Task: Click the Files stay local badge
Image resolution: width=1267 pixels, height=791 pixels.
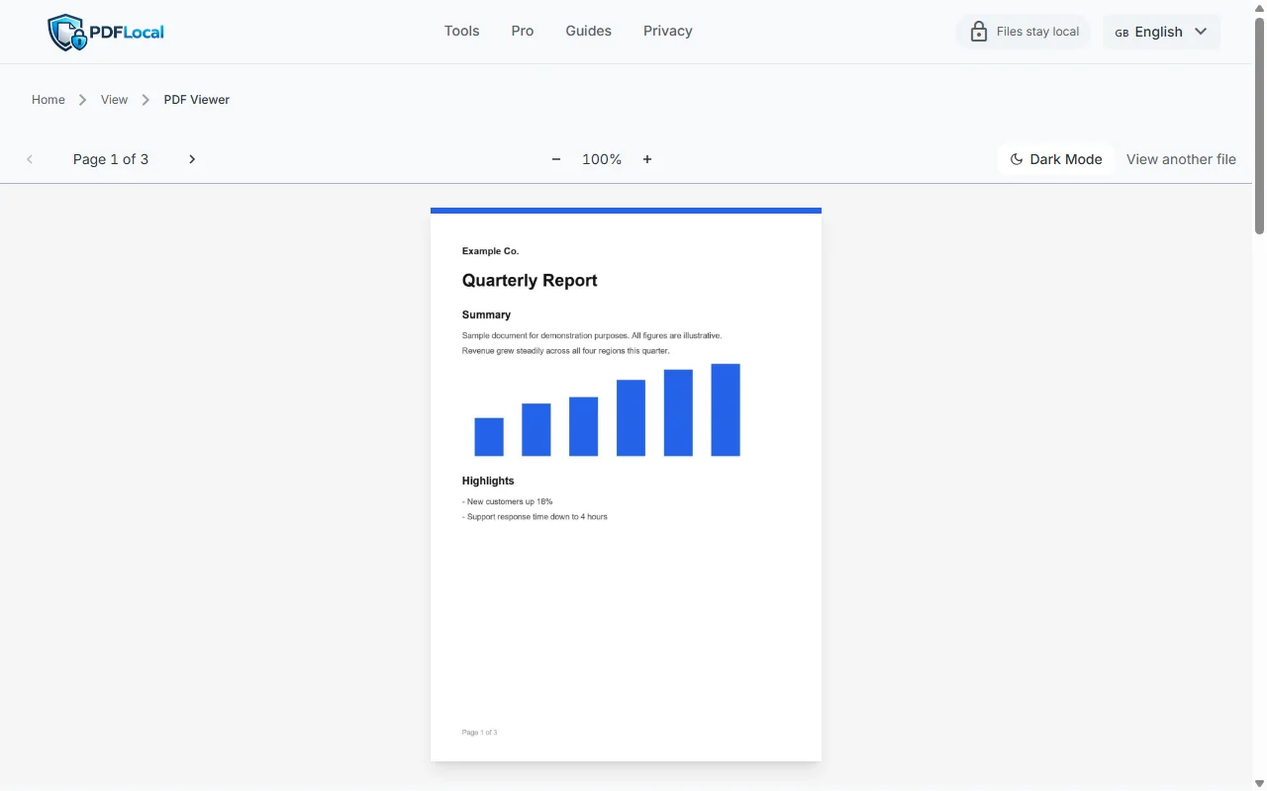Action: pos(1023,32)
